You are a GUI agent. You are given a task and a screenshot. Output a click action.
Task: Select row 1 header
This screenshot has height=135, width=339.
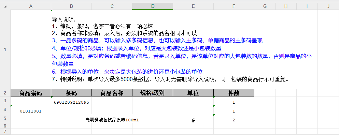pos(5,49)
